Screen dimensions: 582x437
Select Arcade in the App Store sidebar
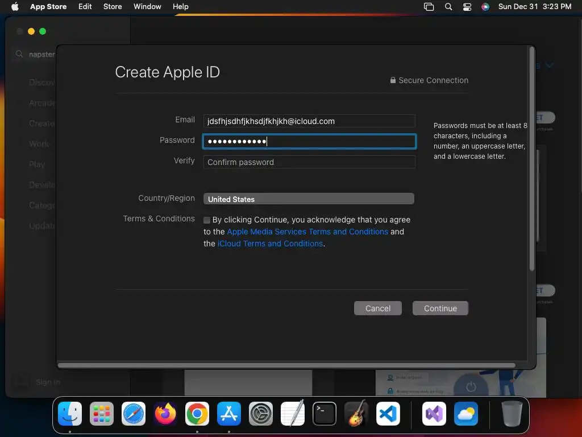pos(42,103)
